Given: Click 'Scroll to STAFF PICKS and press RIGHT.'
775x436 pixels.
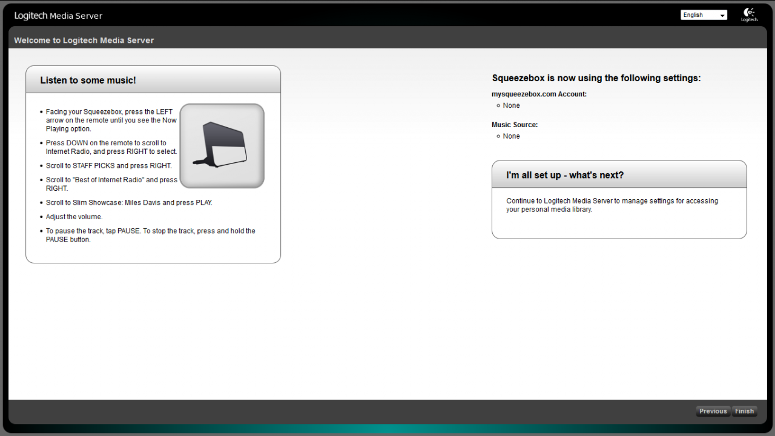Looking at the screenshot, I should 109,166.
